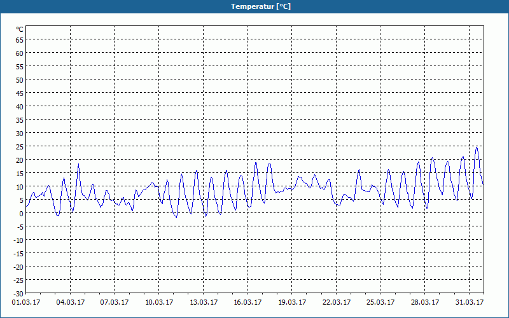Click the 07.03.17 date label
Screen dimensions: 509x318
coord(115,302)
